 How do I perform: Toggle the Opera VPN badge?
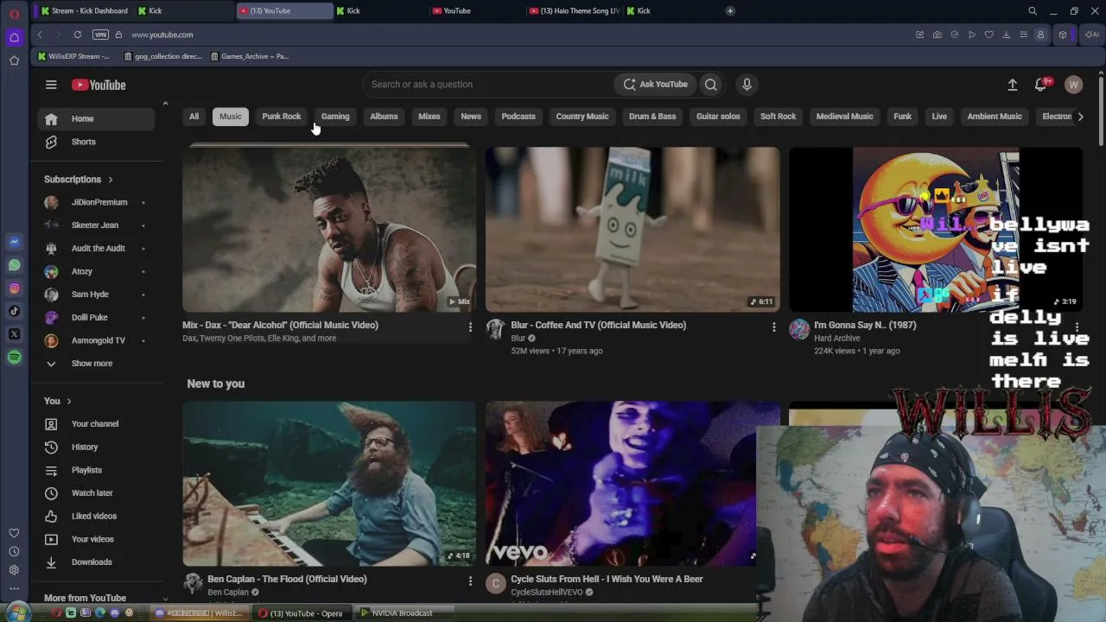100,35
